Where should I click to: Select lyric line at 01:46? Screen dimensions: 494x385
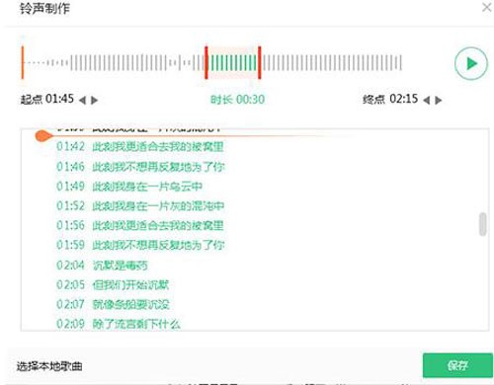[140, 167]
